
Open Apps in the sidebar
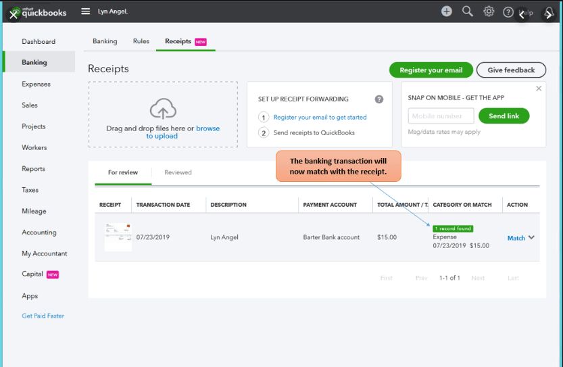(30, 296)
